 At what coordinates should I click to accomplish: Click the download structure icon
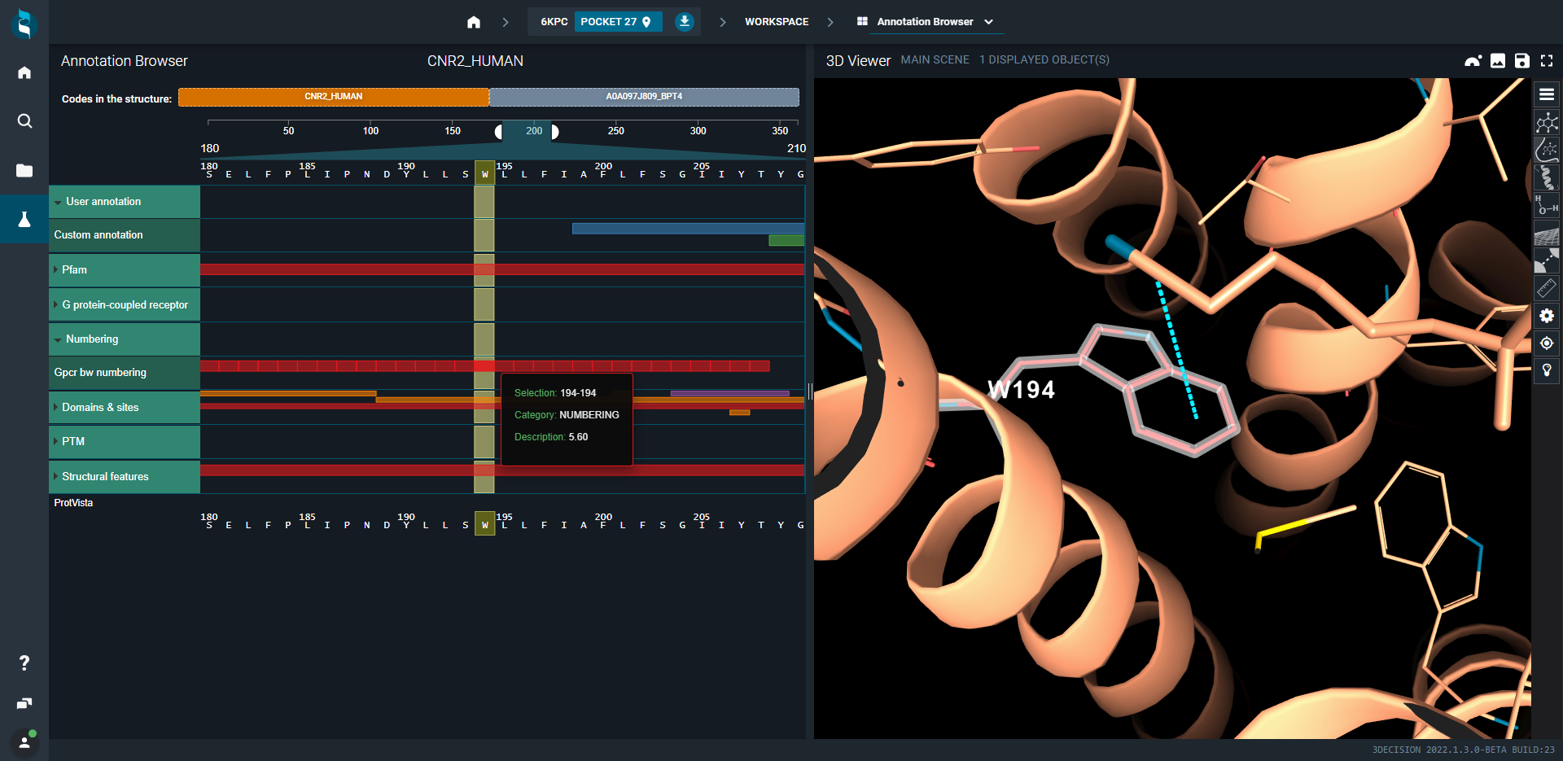click(685, 21)
